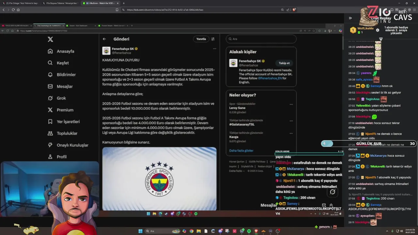Click the X logo in the sidebar

click(50, 39)
